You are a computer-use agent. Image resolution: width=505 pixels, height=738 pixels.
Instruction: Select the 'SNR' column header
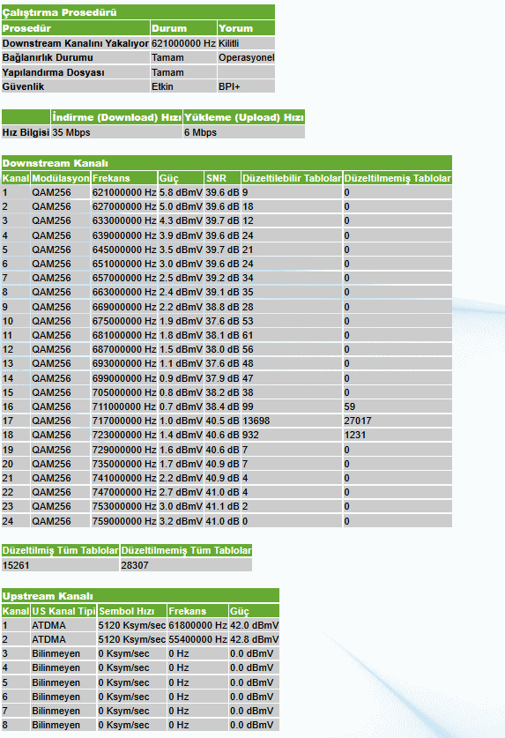pos(222,178)
